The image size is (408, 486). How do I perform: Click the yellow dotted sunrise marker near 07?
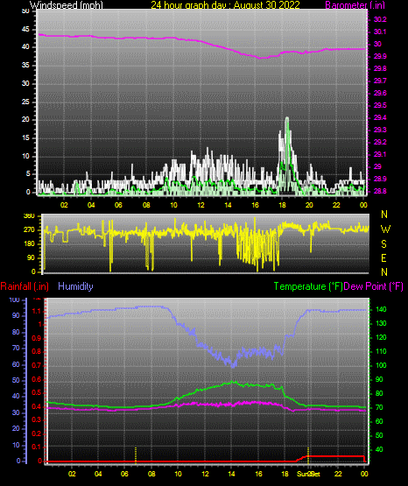136,454
